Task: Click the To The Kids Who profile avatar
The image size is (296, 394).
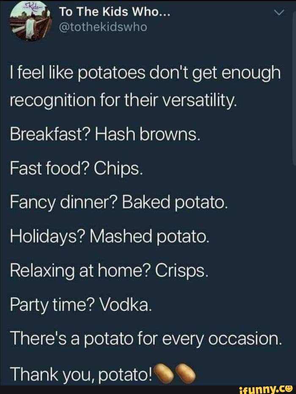Action: point(32,21)
